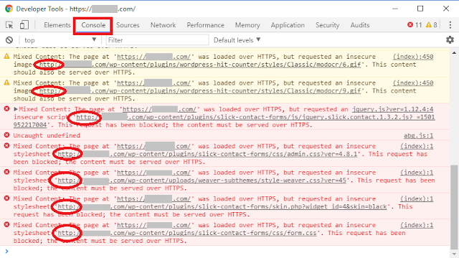This screenshot has height=258, width=459.
Task: Open the Sources tab
Action: 128,25
